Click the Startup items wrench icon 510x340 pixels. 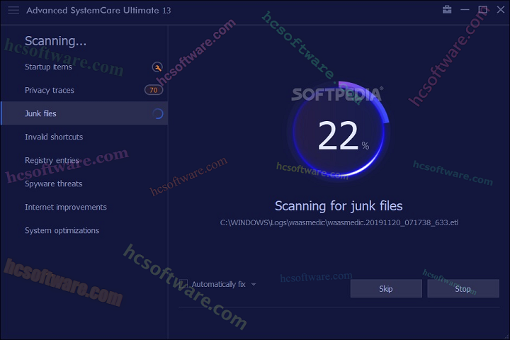click(x=157, y=67)
